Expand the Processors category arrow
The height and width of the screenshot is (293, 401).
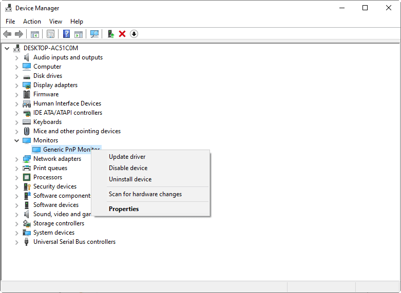(x=16, y=177)
